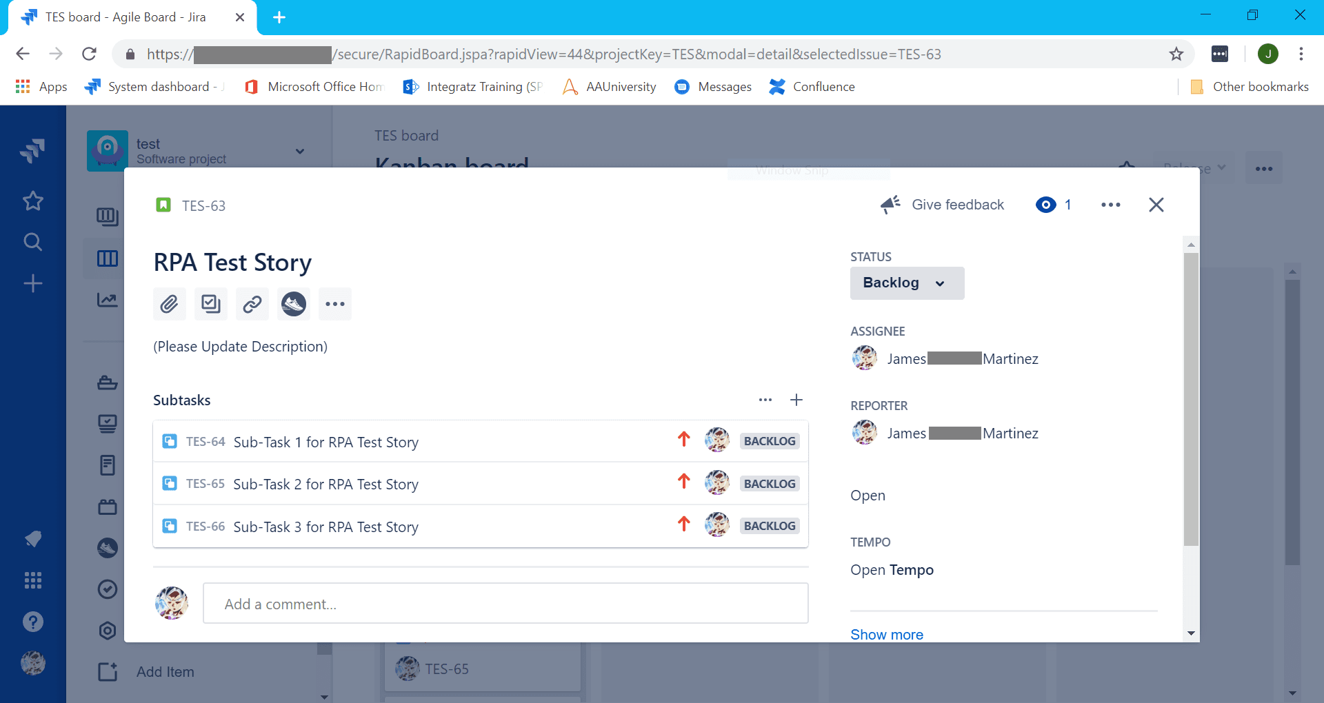This screenshot has width=1324, height=703.
Task: Open the issue actions ellipsis near close
Action: coord(1111,205)
